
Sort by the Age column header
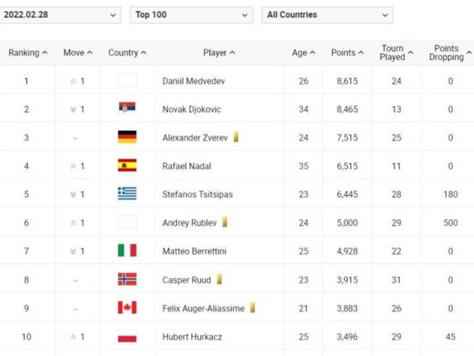303,53
